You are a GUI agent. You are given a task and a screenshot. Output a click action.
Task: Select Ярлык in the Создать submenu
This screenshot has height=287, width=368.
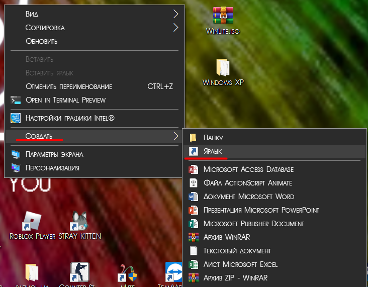[274, 151]
